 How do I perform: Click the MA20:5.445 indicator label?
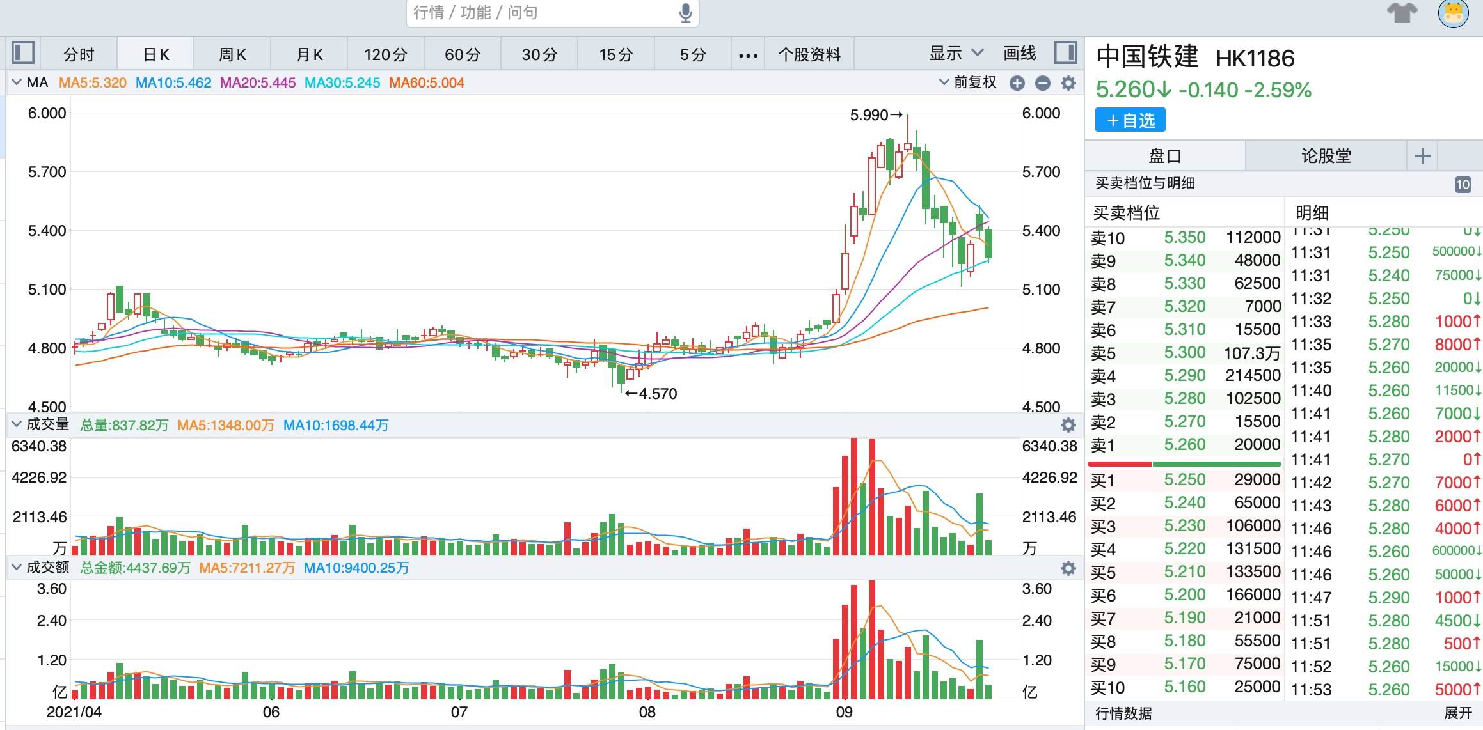coord(258,82)
